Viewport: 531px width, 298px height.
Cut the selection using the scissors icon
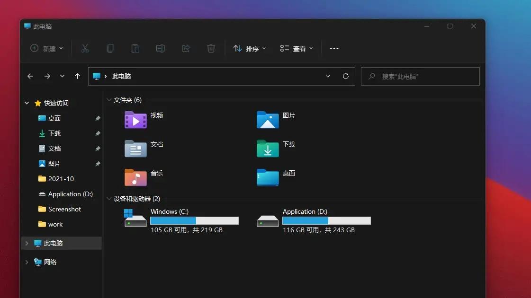85,48
